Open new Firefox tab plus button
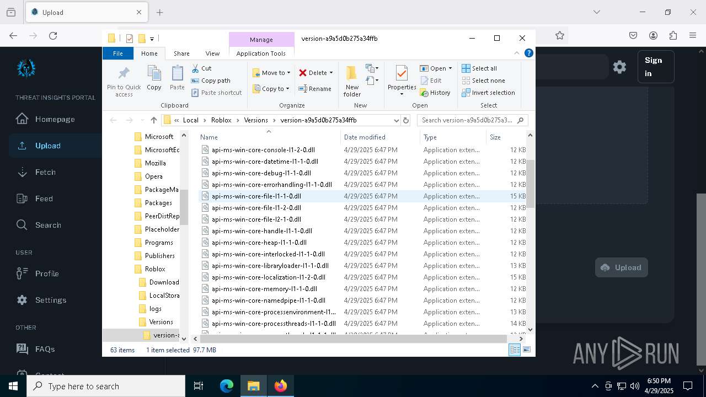The image size is (706, 397). point(159,12)
